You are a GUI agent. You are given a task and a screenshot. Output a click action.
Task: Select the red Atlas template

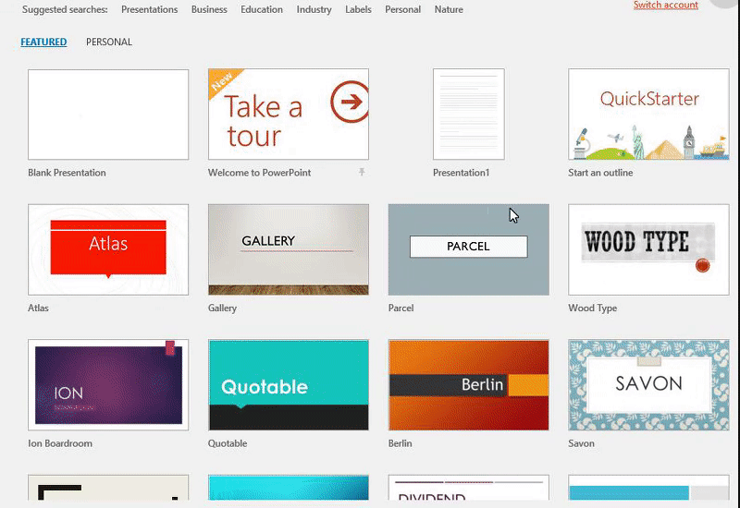(108, 249)
